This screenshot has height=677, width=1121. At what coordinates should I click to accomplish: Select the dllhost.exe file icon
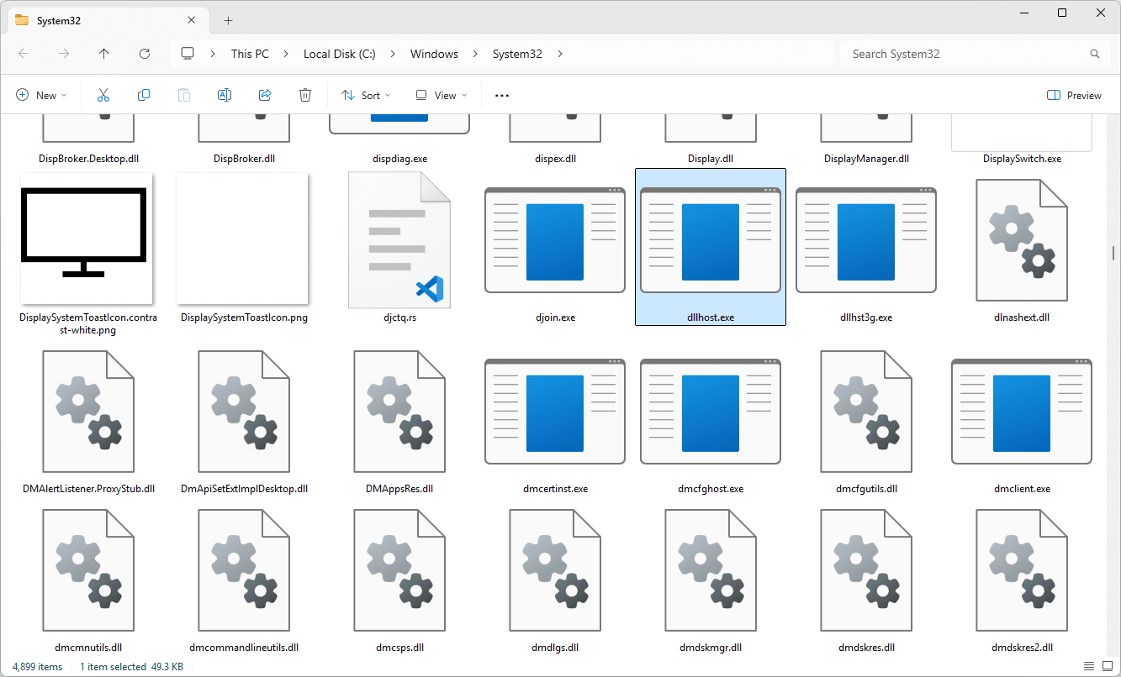coord(711,239)
